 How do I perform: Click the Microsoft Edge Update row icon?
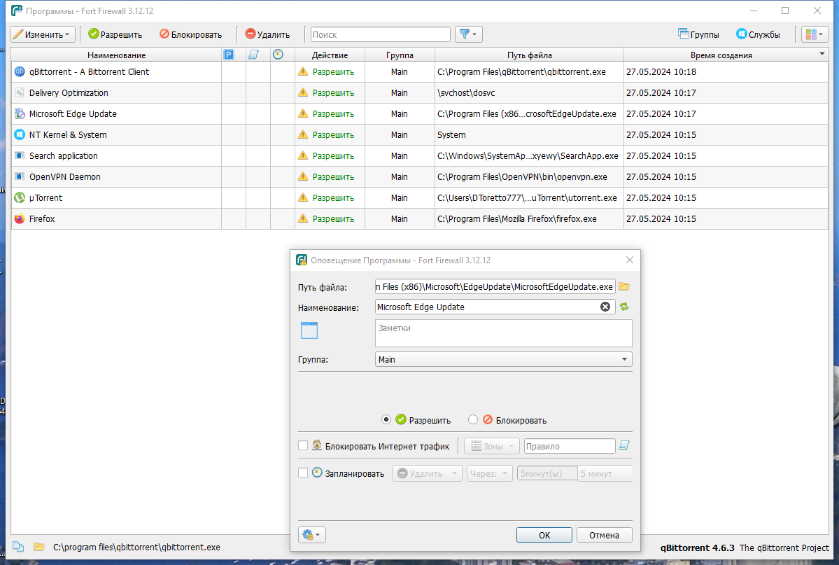(20, 113)
